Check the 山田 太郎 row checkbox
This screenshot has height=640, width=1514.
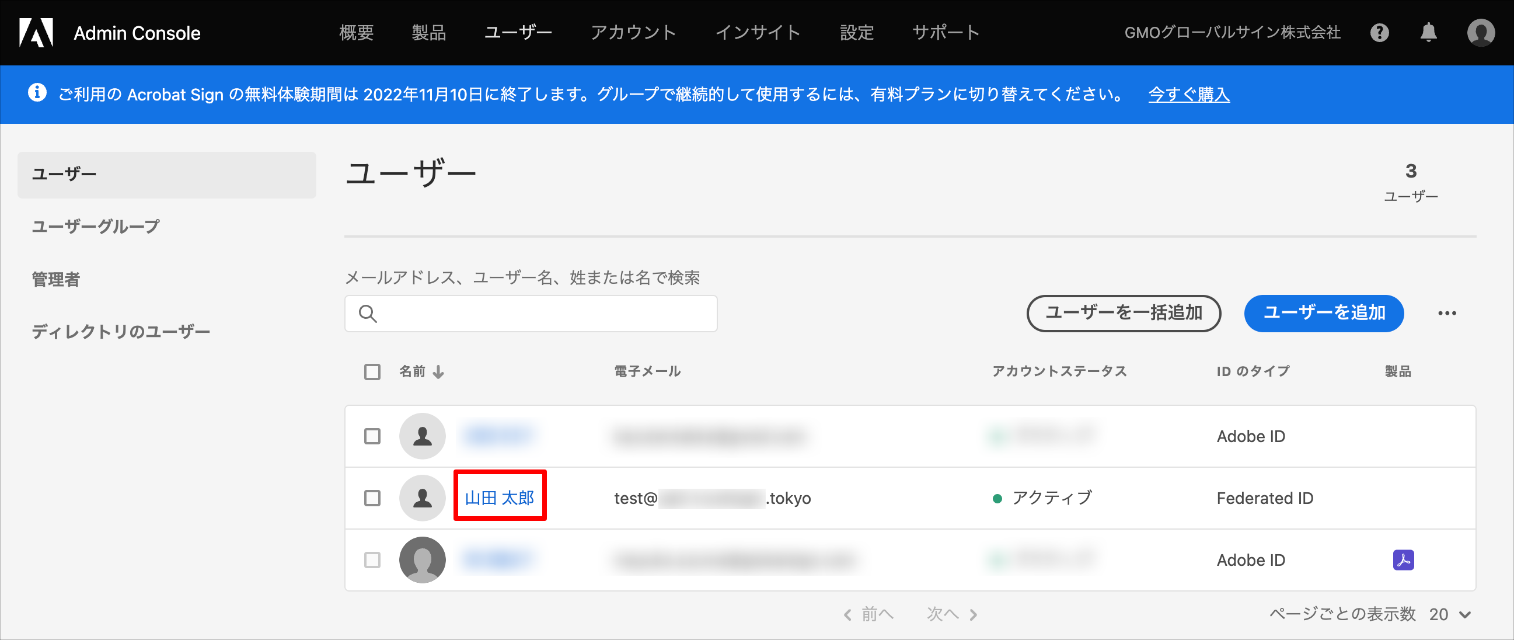[x=372, y=498]
